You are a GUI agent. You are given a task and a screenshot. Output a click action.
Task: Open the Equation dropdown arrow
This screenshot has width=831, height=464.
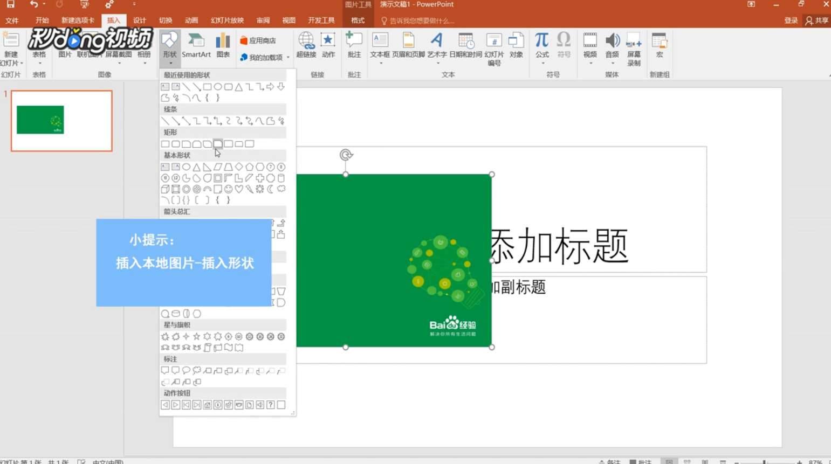pyautogui.click(x=542, y=64)
